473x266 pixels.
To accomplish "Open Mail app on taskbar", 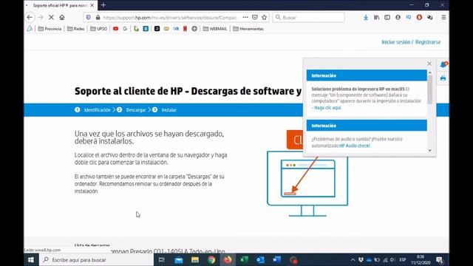I will (x=179, y=259).
